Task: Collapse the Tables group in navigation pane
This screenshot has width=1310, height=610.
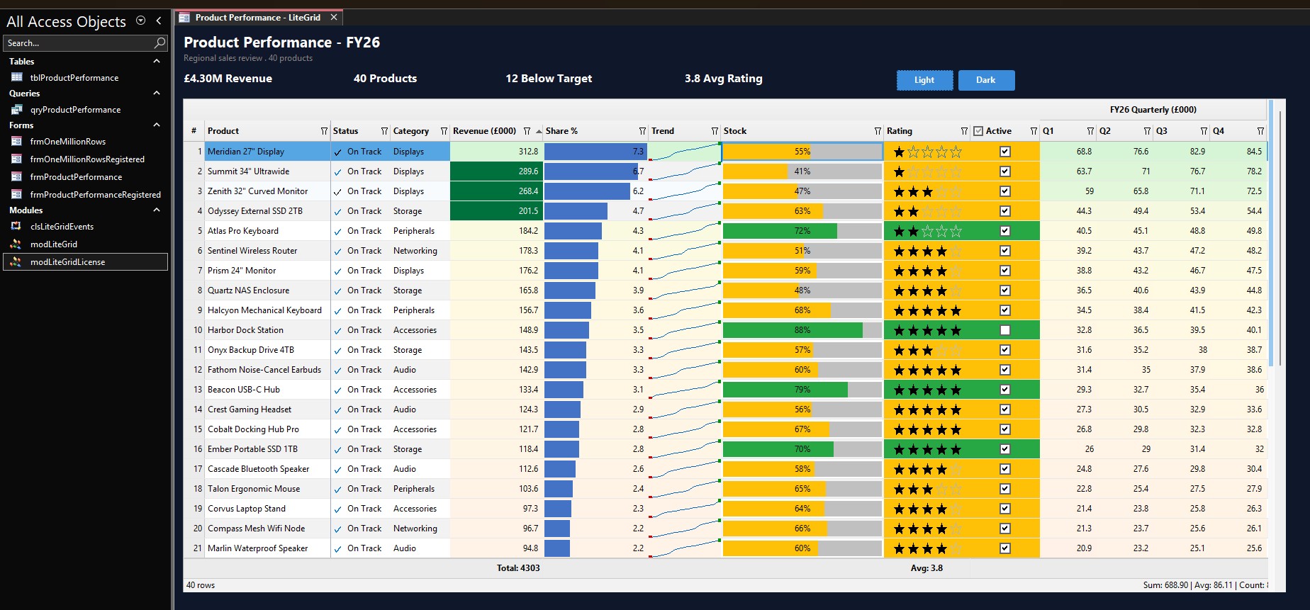Action: (x=157, y=62)
